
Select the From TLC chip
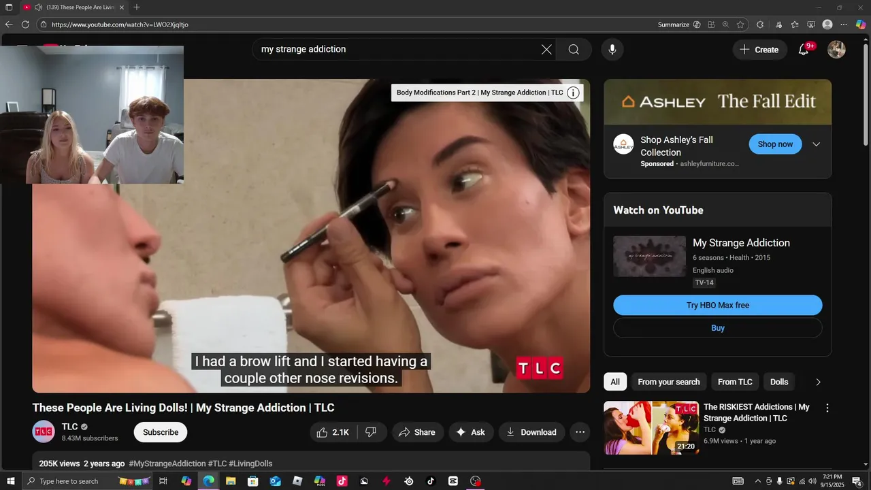point(735,382)
